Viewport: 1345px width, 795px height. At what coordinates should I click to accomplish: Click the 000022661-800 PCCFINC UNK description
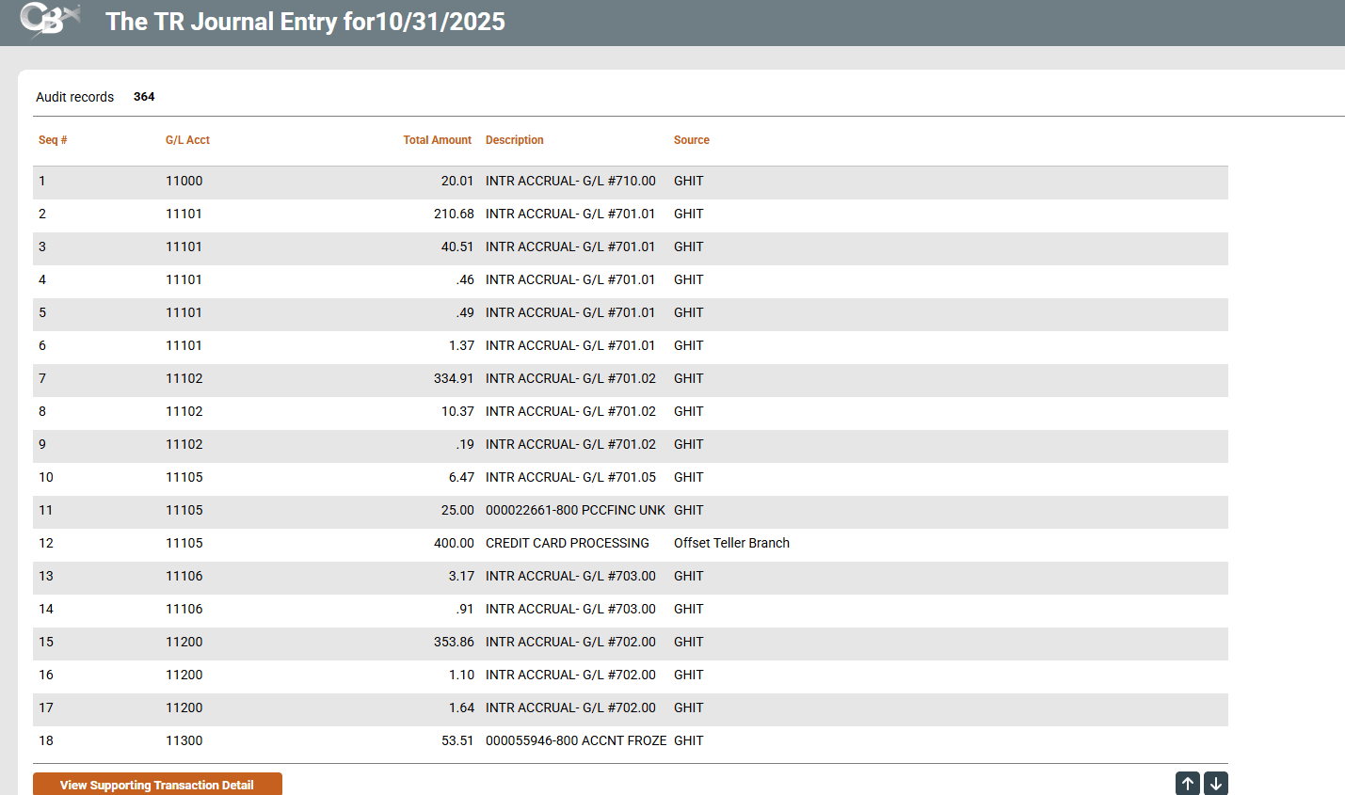574,510
